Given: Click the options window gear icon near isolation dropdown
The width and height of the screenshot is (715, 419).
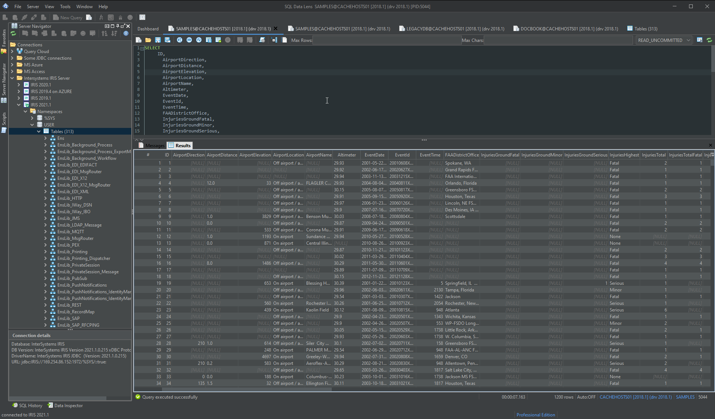Looking at the screenshot, I should (x=699, y=40).
